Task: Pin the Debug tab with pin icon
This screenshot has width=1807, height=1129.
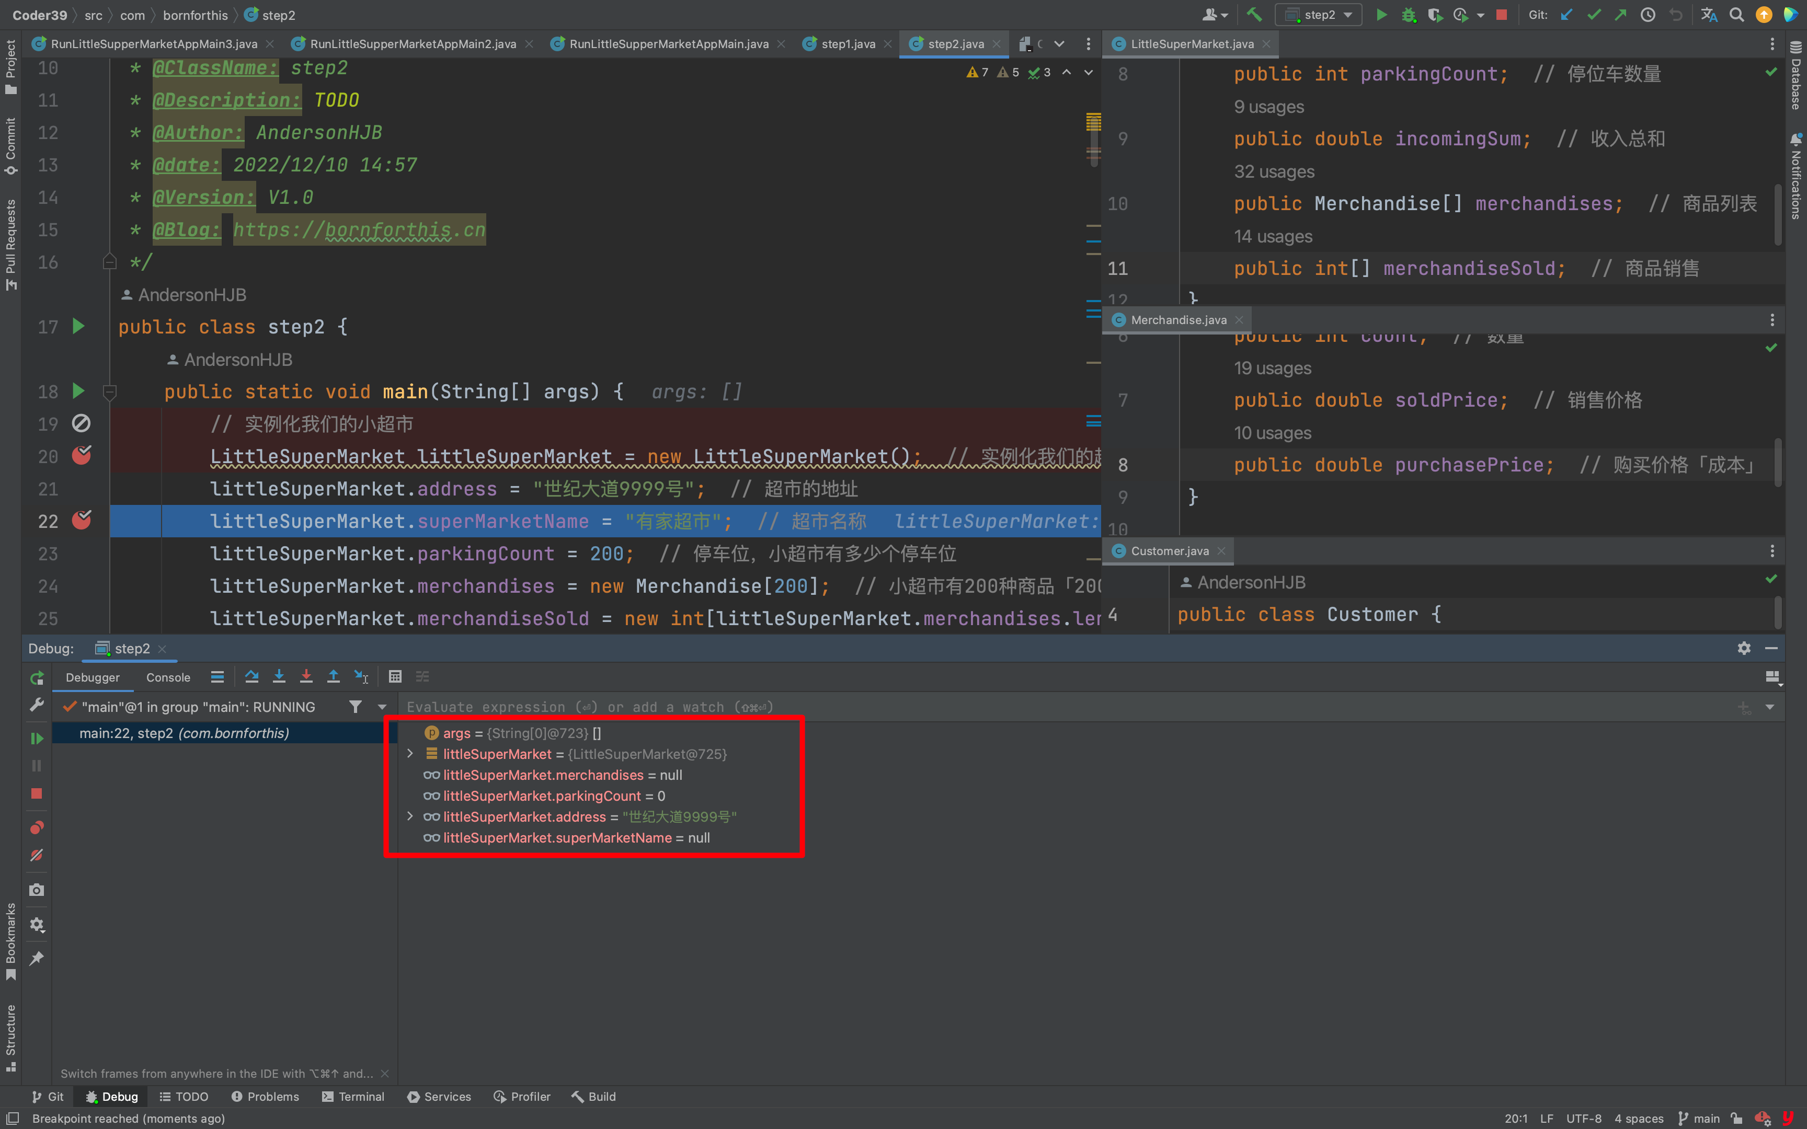Action: (x=37, y=958)
